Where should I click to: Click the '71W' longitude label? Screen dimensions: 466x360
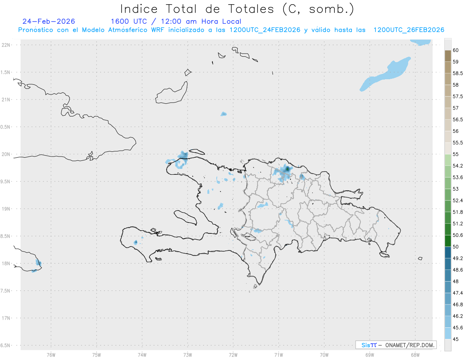[x=278, y=355]
